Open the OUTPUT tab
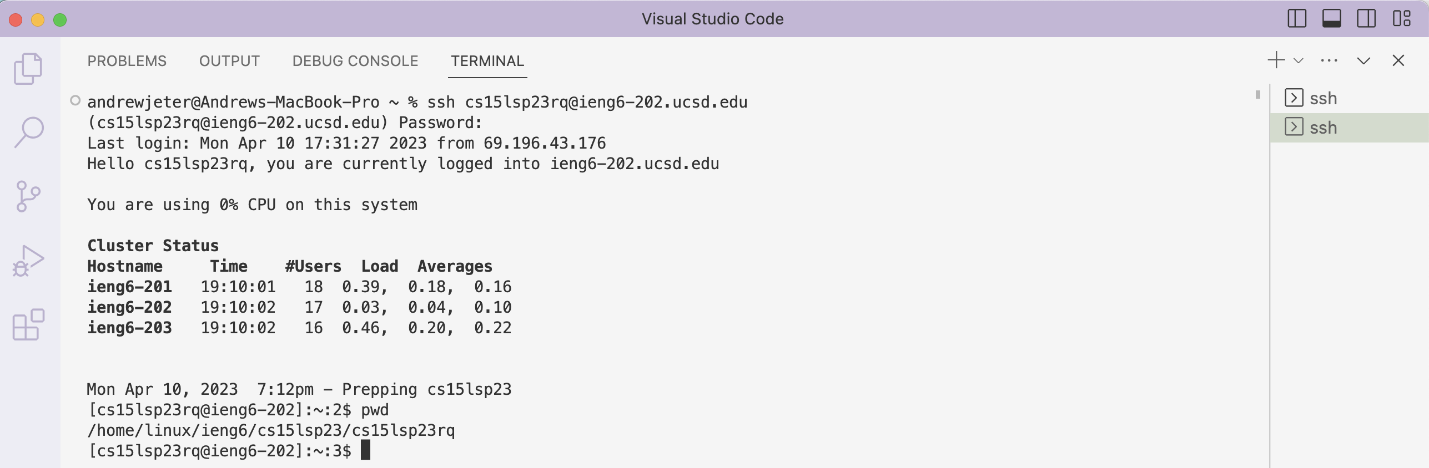 click(229, 61)
